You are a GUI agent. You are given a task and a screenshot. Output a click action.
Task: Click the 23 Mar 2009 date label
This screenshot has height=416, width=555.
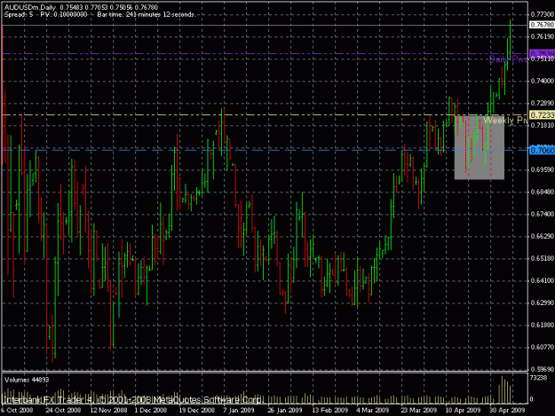418,411
